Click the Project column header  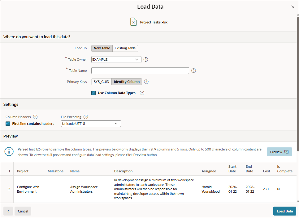tap(23, 171)
